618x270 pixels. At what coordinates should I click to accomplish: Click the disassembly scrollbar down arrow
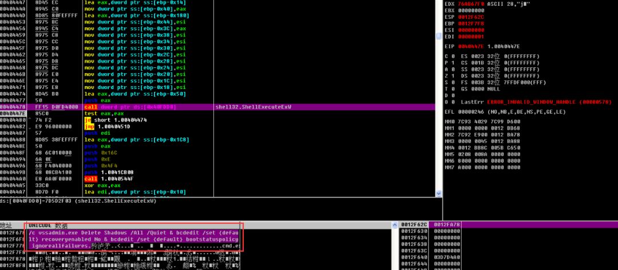[x=439, y=194]
